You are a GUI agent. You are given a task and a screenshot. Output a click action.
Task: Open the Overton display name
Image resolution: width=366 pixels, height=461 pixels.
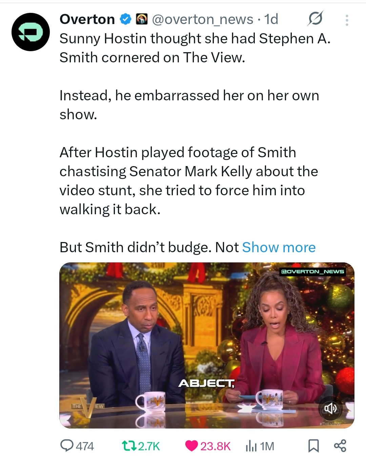pos(87,19)
